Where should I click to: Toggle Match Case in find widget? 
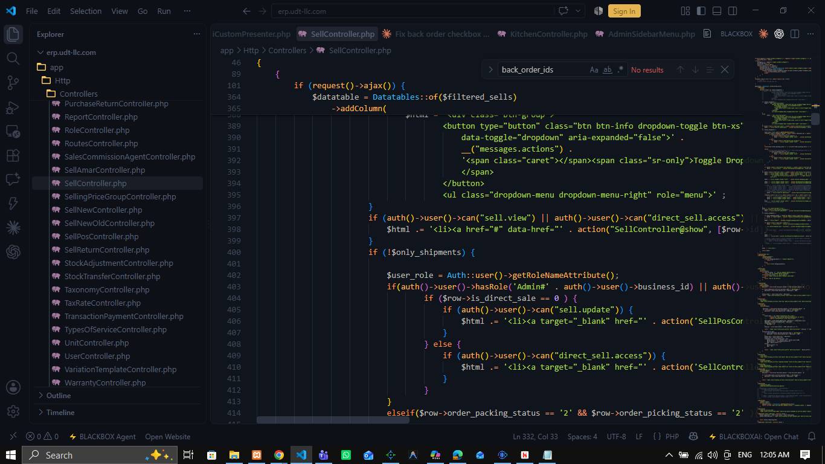tap(594, 69)
